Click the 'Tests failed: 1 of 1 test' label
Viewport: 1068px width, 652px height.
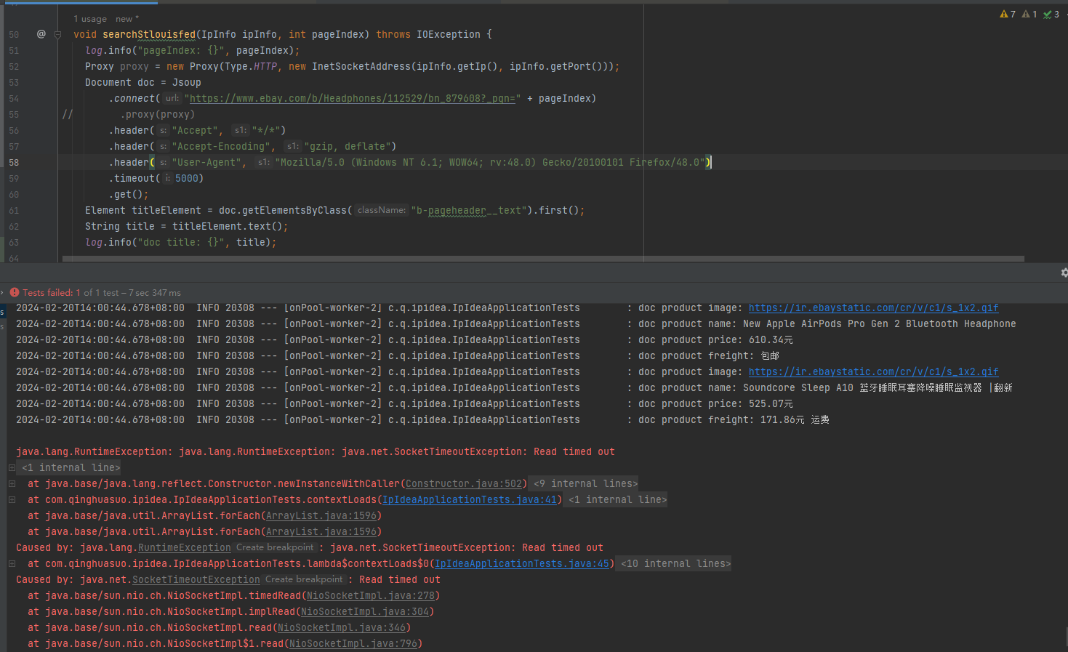click(71, 292)
